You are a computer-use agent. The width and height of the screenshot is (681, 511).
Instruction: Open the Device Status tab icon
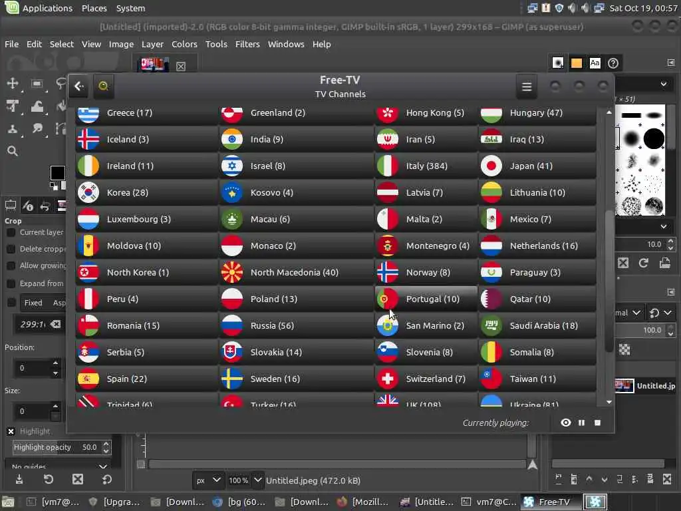coord(28,206)
